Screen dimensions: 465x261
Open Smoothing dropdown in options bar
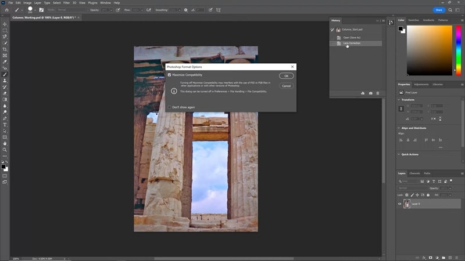180,10
